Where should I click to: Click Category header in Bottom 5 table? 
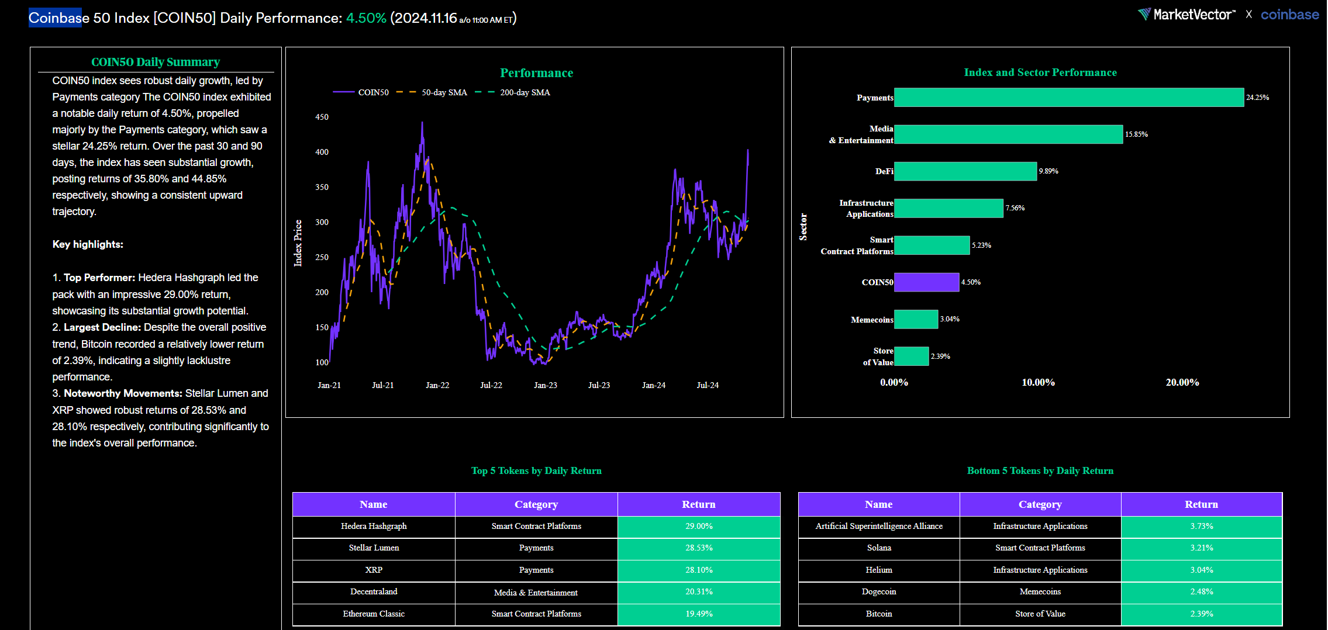pyautogui.click(x=1040, y=504)
